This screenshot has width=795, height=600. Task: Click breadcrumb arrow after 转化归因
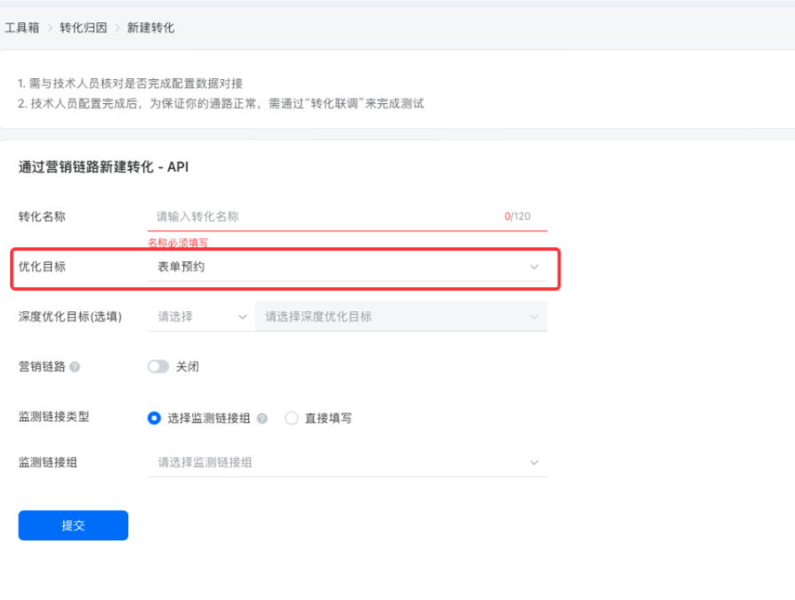point(117,28)
